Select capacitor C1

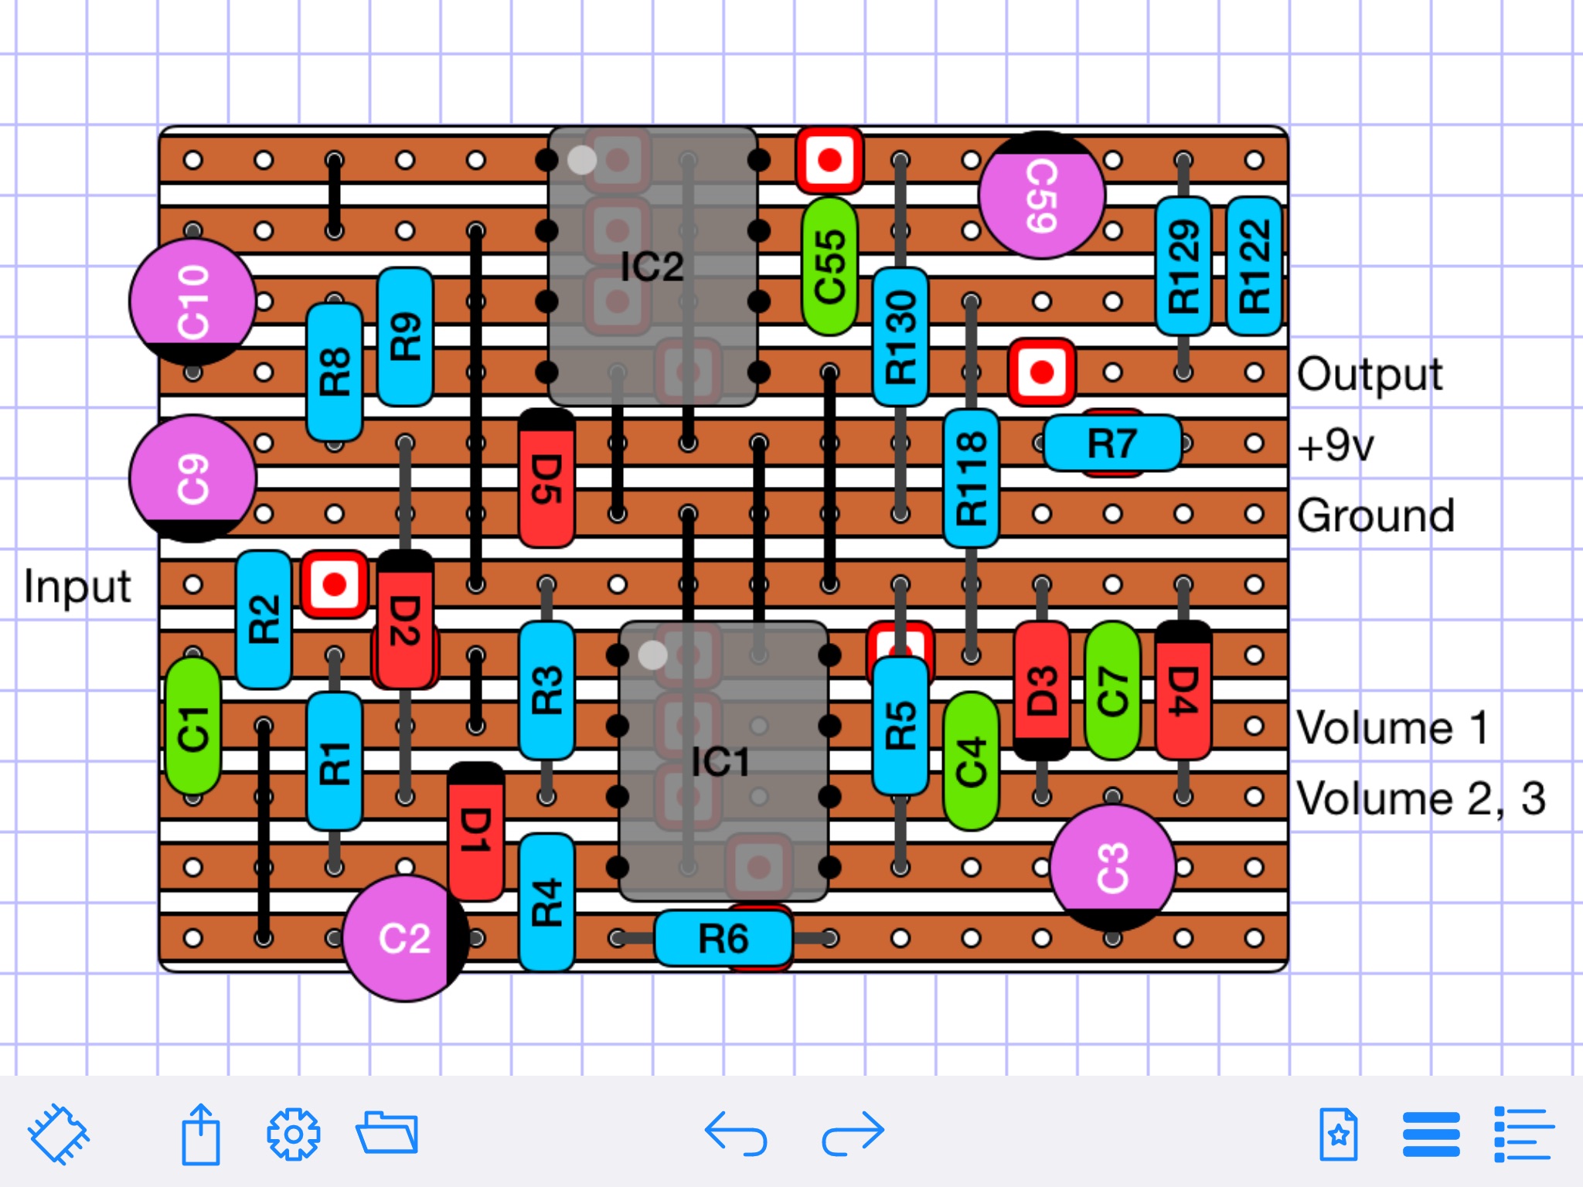(192, 726)
